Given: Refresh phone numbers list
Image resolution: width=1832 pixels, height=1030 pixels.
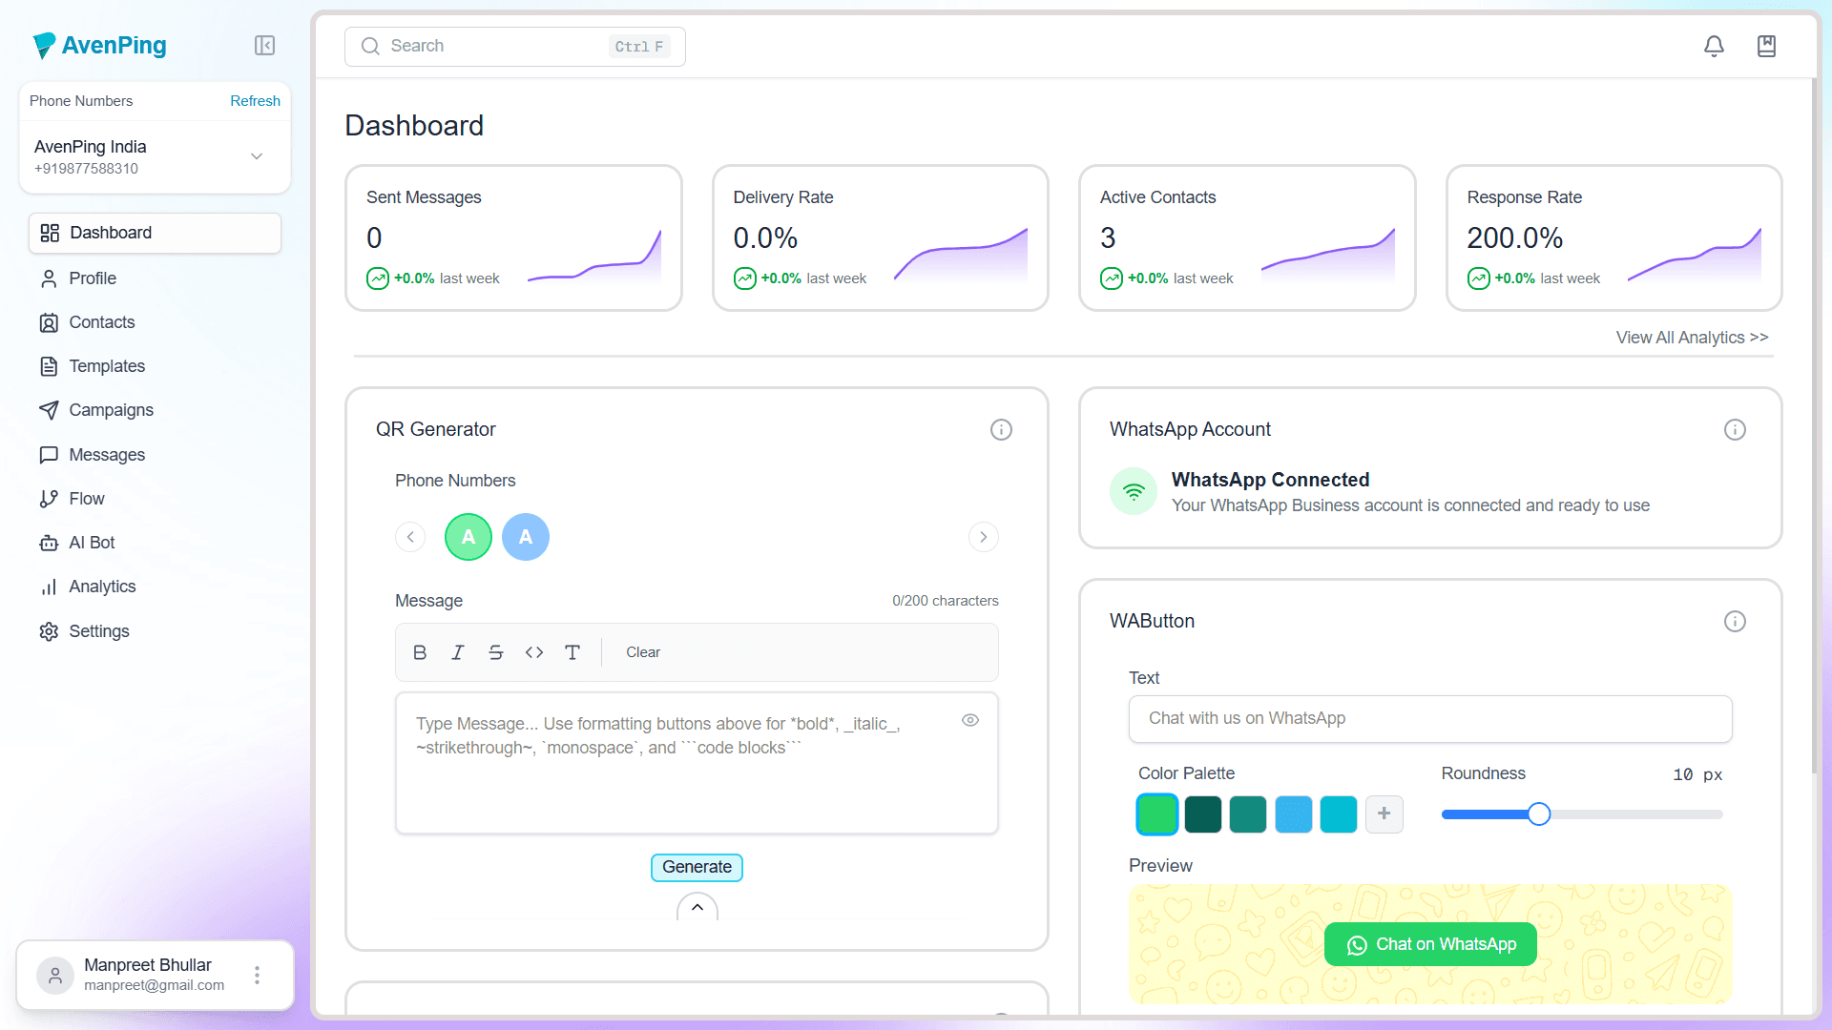Looking at the screenshot, I should [x=255, y=101].
